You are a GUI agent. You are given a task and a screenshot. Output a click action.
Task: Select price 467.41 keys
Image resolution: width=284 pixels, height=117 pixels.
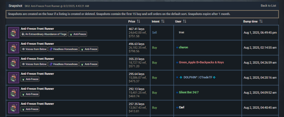pos(137,29)
